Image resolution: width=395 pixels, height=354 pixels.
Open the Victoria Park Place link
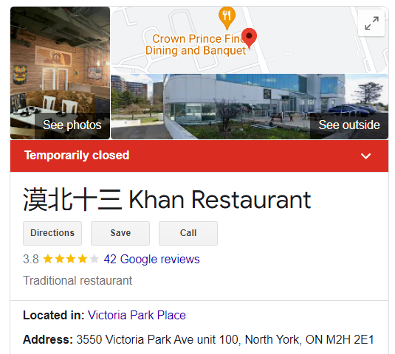tap(137, 315)
